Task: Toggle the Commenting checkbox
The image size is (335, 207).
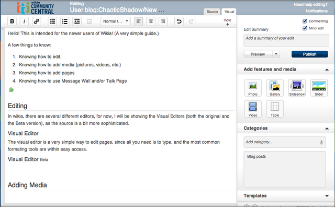Action: 305,21
